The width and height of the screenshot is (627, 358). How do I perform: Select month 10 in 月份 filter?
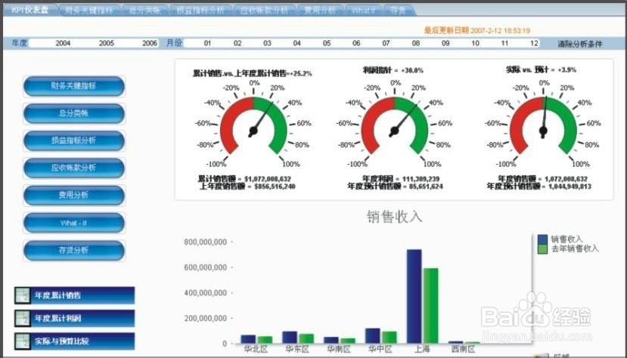point(475,43)
